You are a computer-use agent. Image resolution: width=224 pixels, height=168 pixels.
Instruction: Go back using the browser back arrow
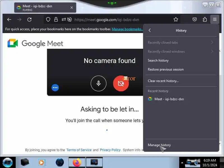(9, 20)
